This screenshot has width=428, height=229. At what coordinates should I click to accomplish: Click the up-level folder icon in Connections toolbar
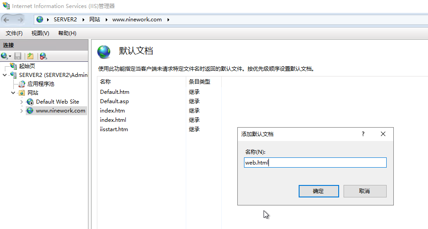30,56
